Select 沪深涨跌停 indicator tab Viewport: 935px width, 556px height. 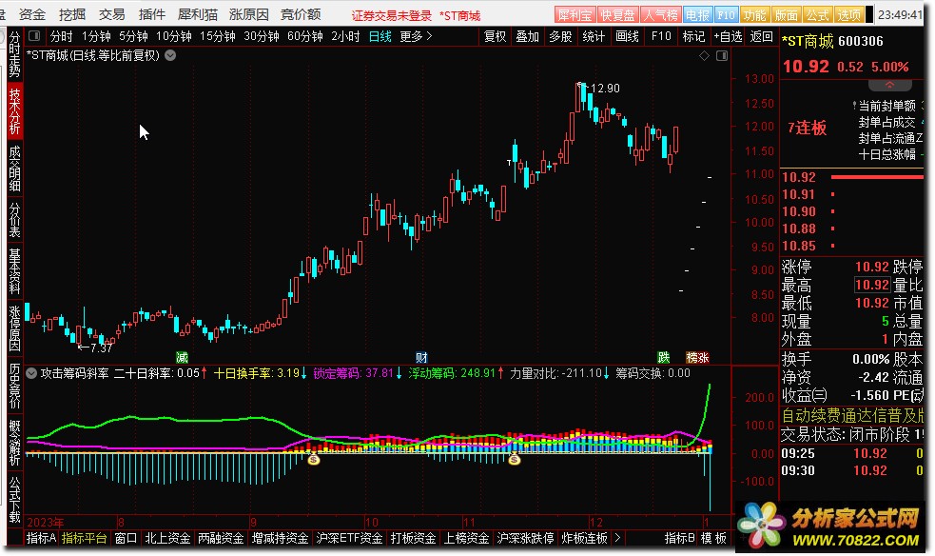pos(525,538)
